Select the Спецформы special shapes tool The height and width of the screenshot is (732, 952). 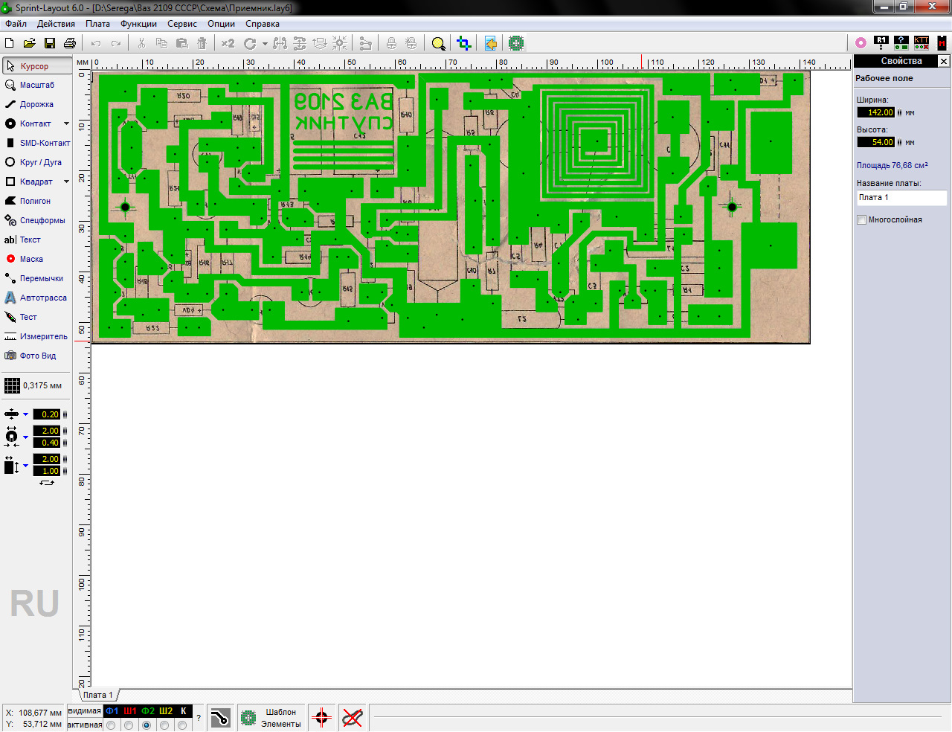[37, 220]
